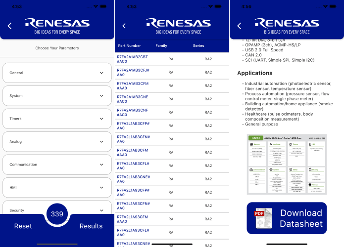Click the General purpose application bullet
Screen dimensions: 344x247
point(261,124)
